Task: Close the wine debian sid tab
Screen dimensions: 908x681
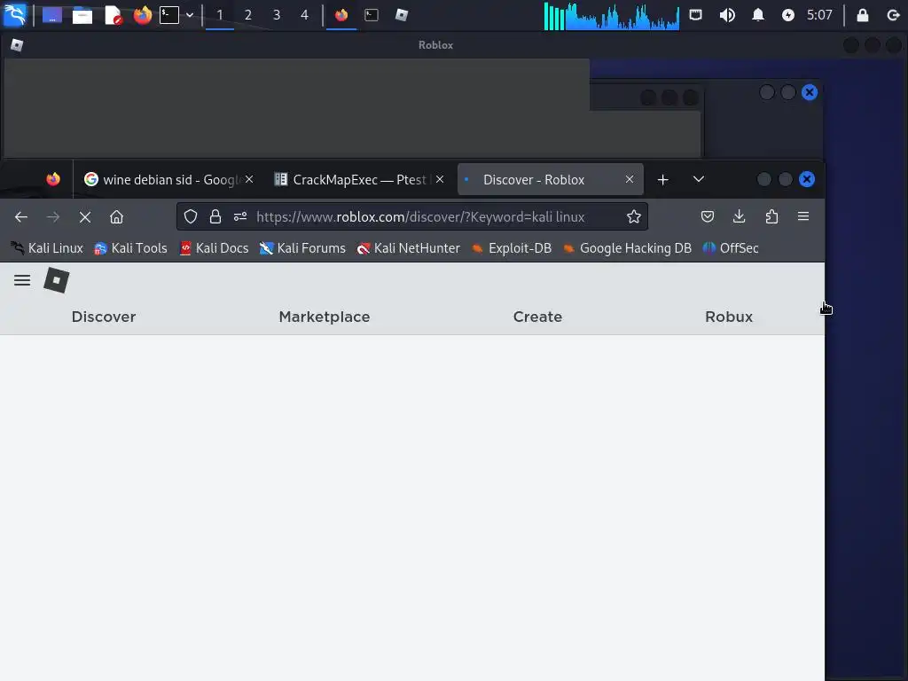Action: [249, 179]
